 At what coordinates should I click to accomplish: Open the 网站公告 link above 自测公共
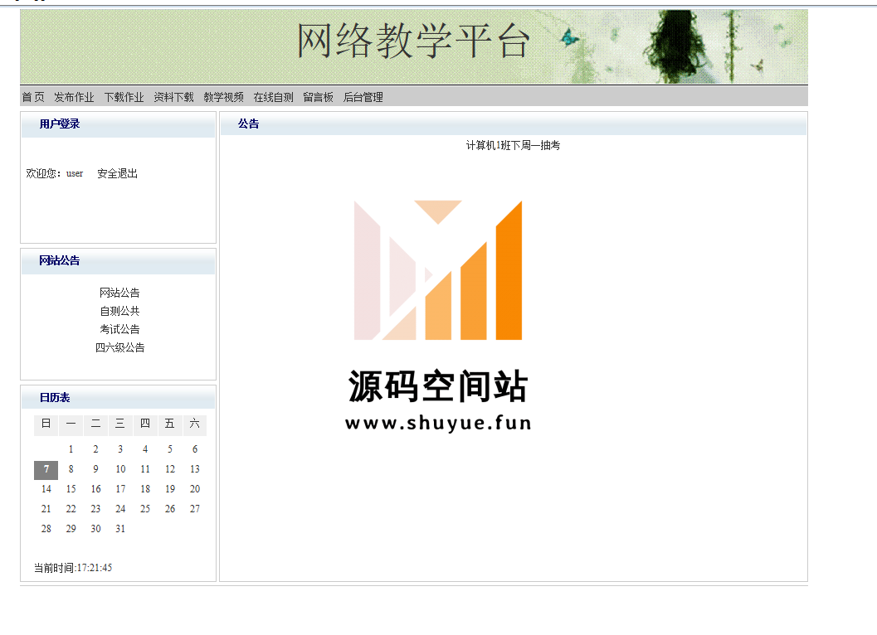[119, 293]
